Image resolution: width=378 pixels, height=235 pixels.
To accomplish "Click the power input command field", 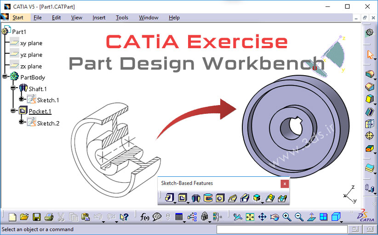I will coord(282,229).
